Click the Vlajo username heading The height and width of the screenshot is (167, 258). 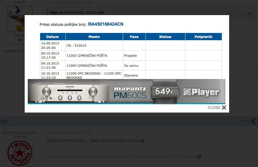[4, 121]
